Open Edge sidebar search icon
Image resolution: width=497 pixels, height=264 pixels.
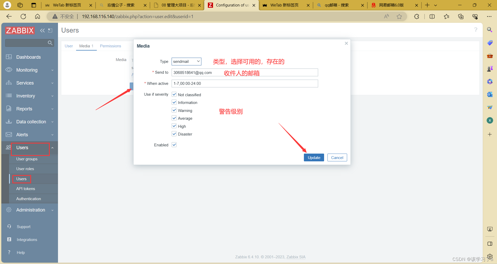pos(490,30)
